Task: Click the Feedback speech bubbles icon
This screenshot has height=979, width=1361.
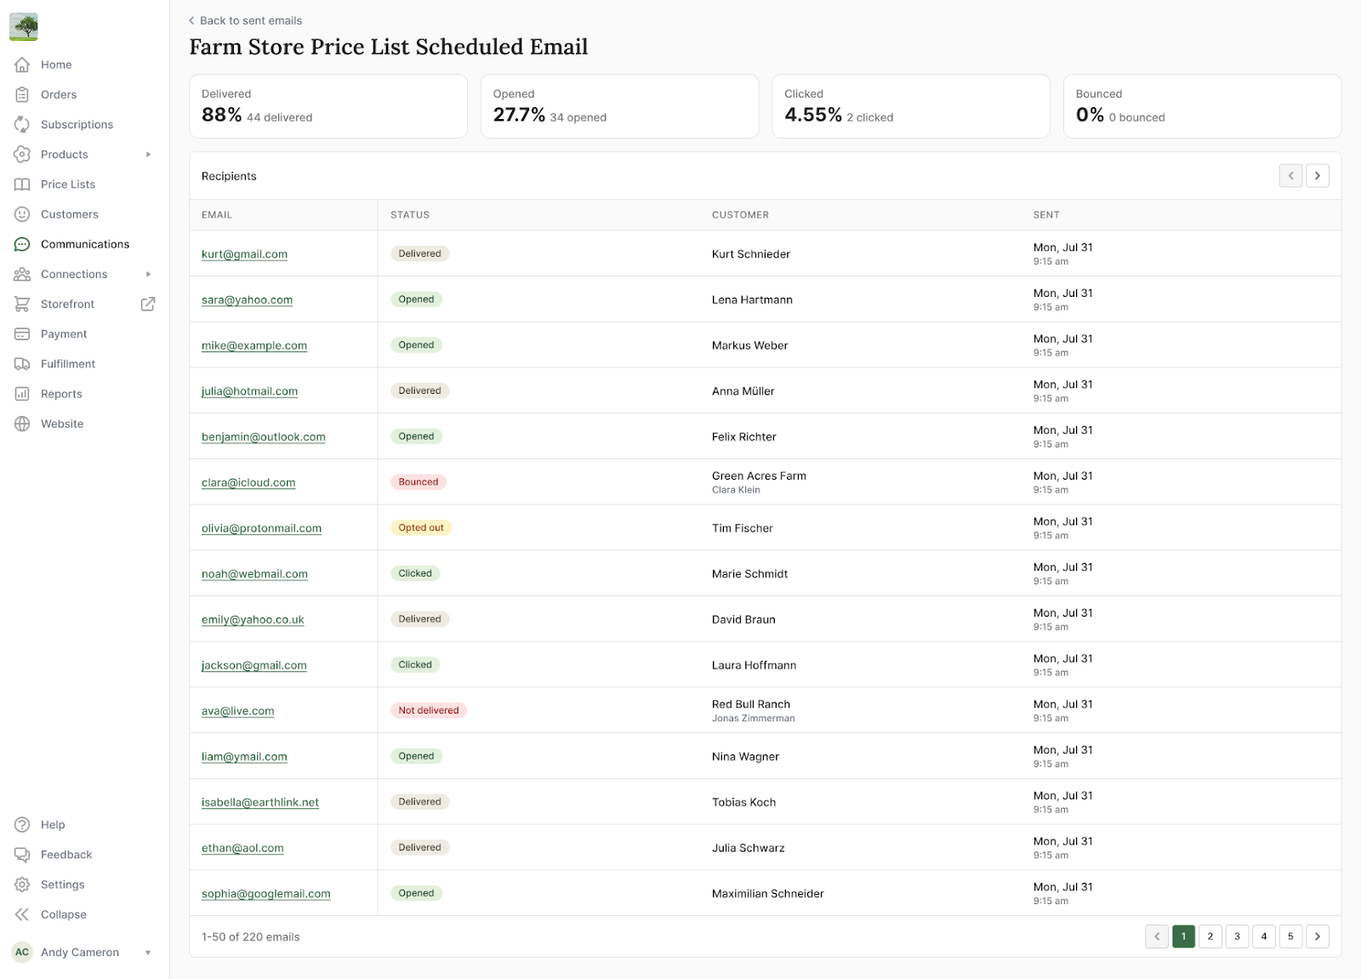Action: click(x=22, y=855)
